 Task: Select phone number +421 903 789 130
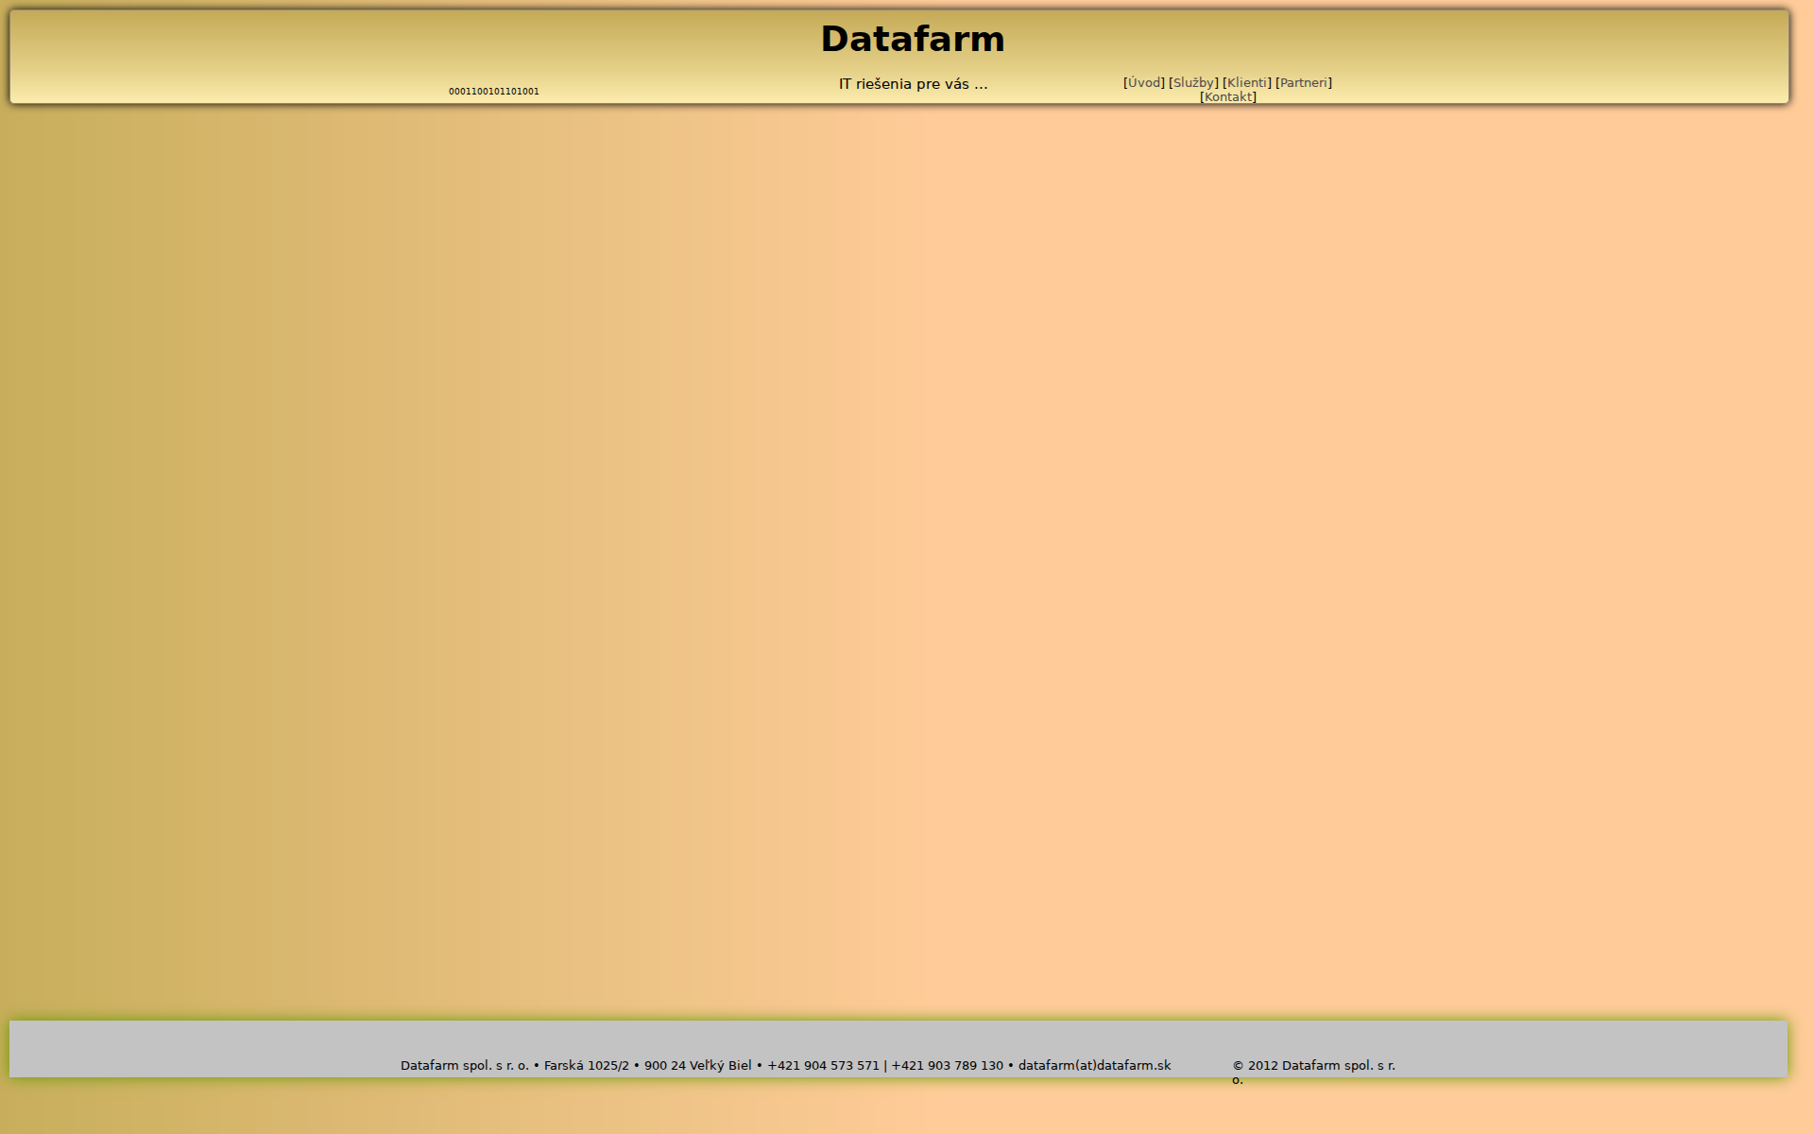(x=947, y=1064)
